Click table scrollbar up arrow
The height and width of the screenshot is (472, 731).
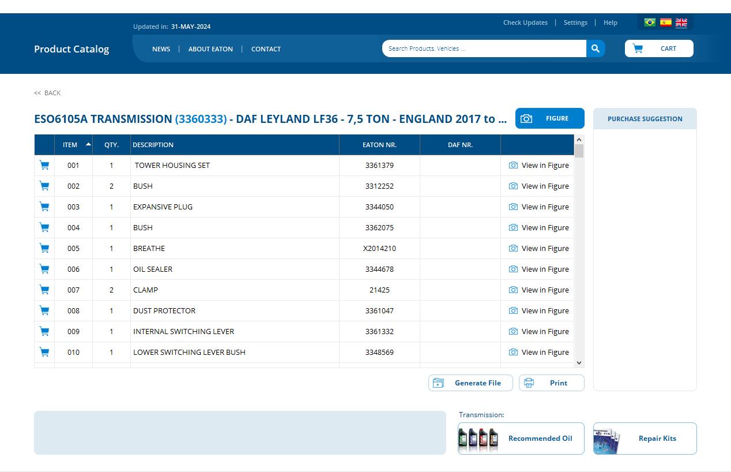point(579,140)
